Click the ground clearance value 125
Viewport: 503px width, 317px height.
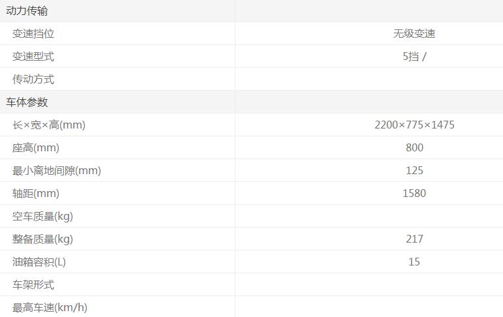click(414, 171)
